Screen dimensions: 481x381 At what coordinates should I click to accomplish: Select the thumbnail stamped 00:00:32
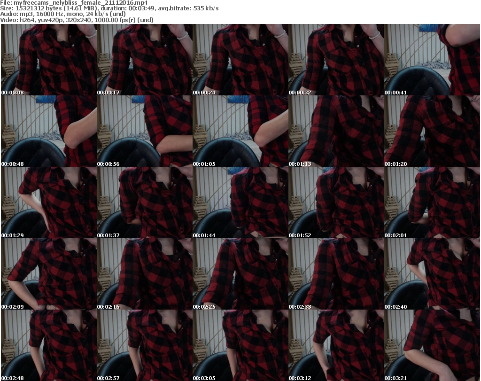(336, 60)
